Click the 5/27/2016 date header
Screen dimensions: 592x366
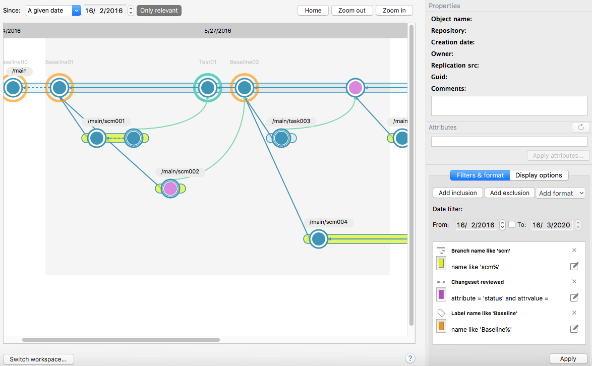(x=218, y=31)
